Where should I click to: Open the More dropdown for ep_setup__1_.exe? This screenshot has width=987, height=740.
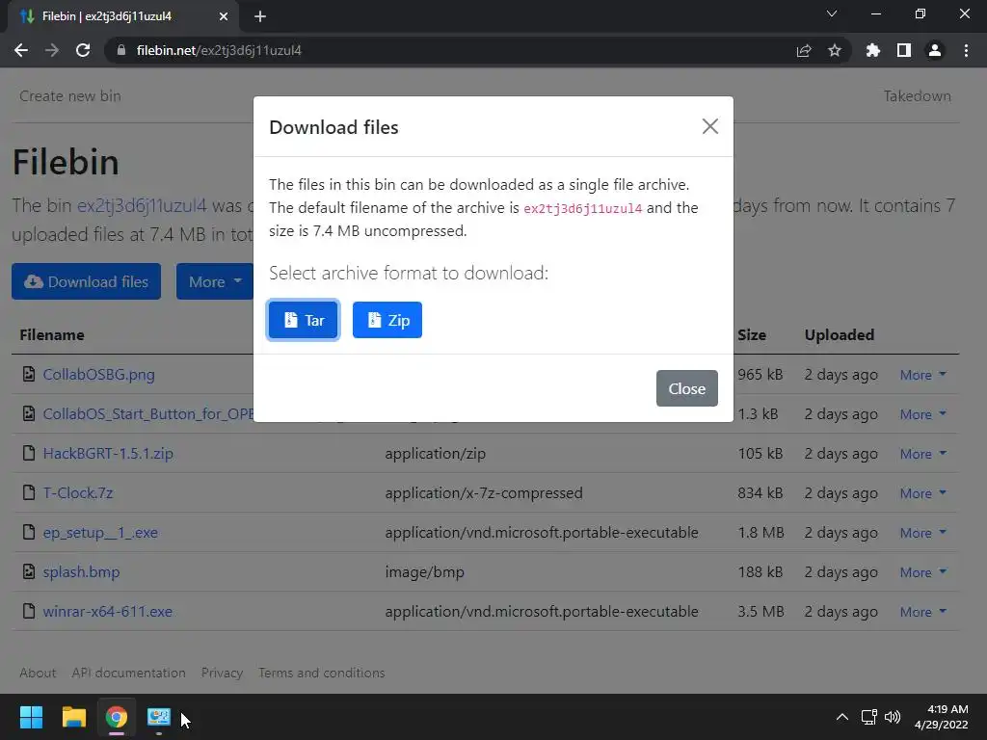[x=922, y=533]
